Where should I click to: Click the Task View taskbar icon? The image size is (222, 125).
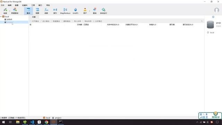point(10,122)
